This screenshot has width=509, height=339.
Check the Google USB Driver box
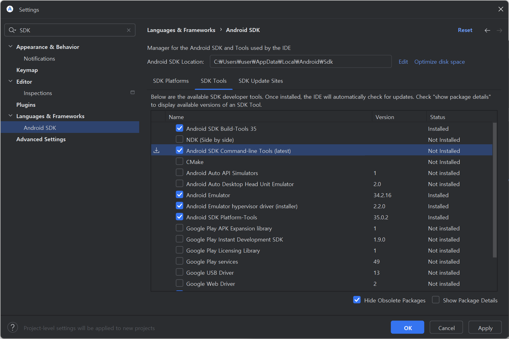pyautogui.click(x=180, y=272)
